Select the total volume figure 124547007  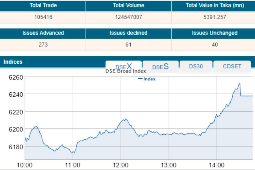(128, 17)
